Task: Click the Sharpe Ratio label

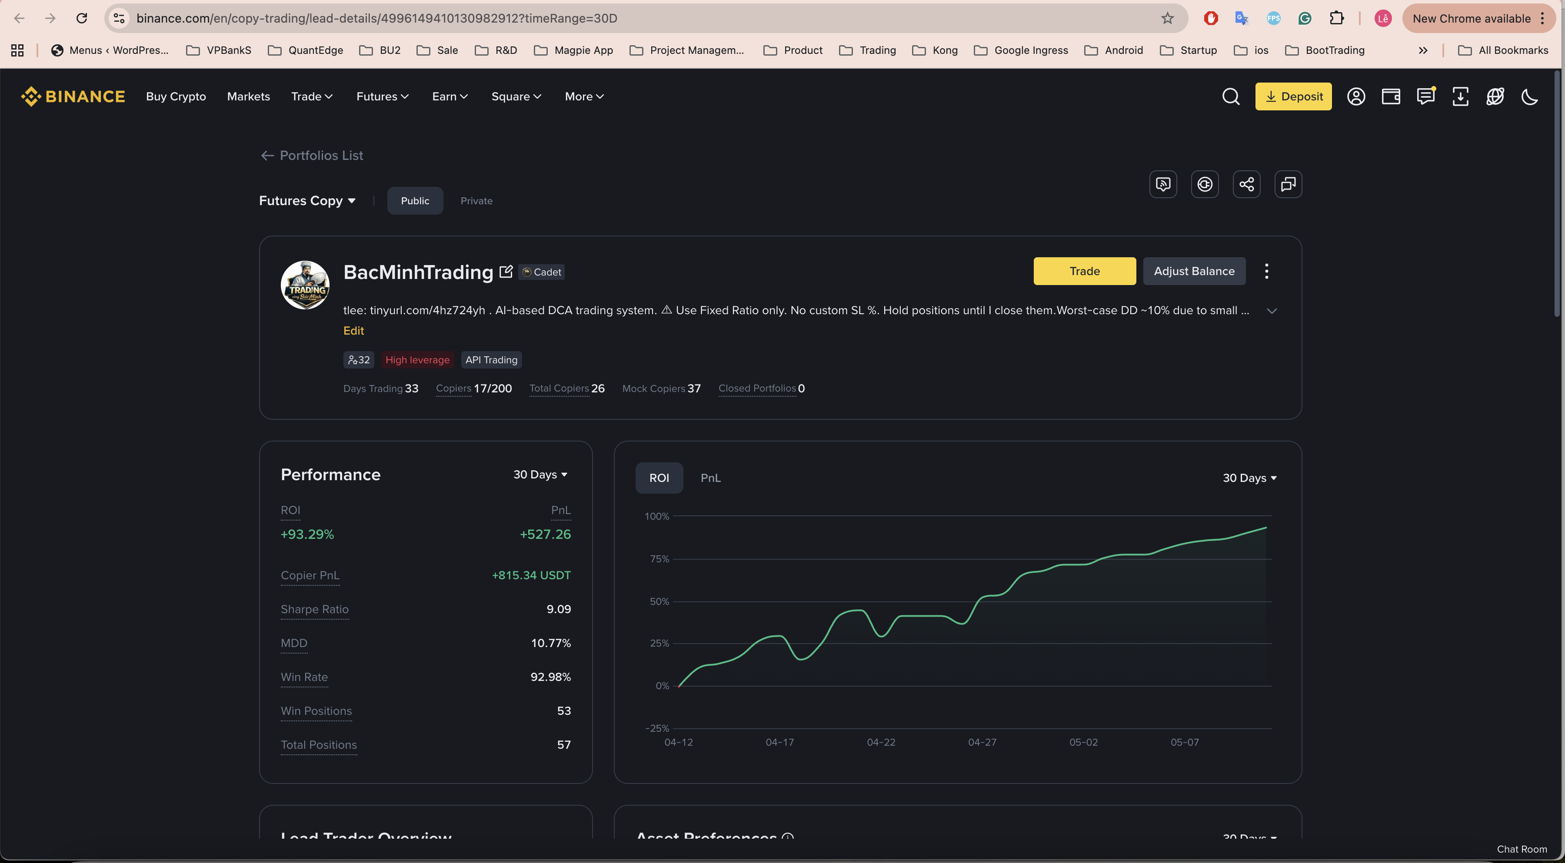Action: 314,609
